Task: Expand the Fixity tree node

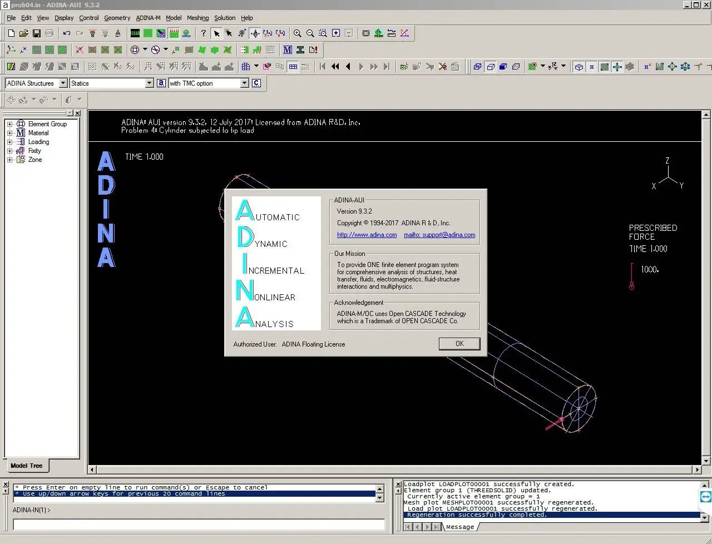Action: click(x=9, y=151)
